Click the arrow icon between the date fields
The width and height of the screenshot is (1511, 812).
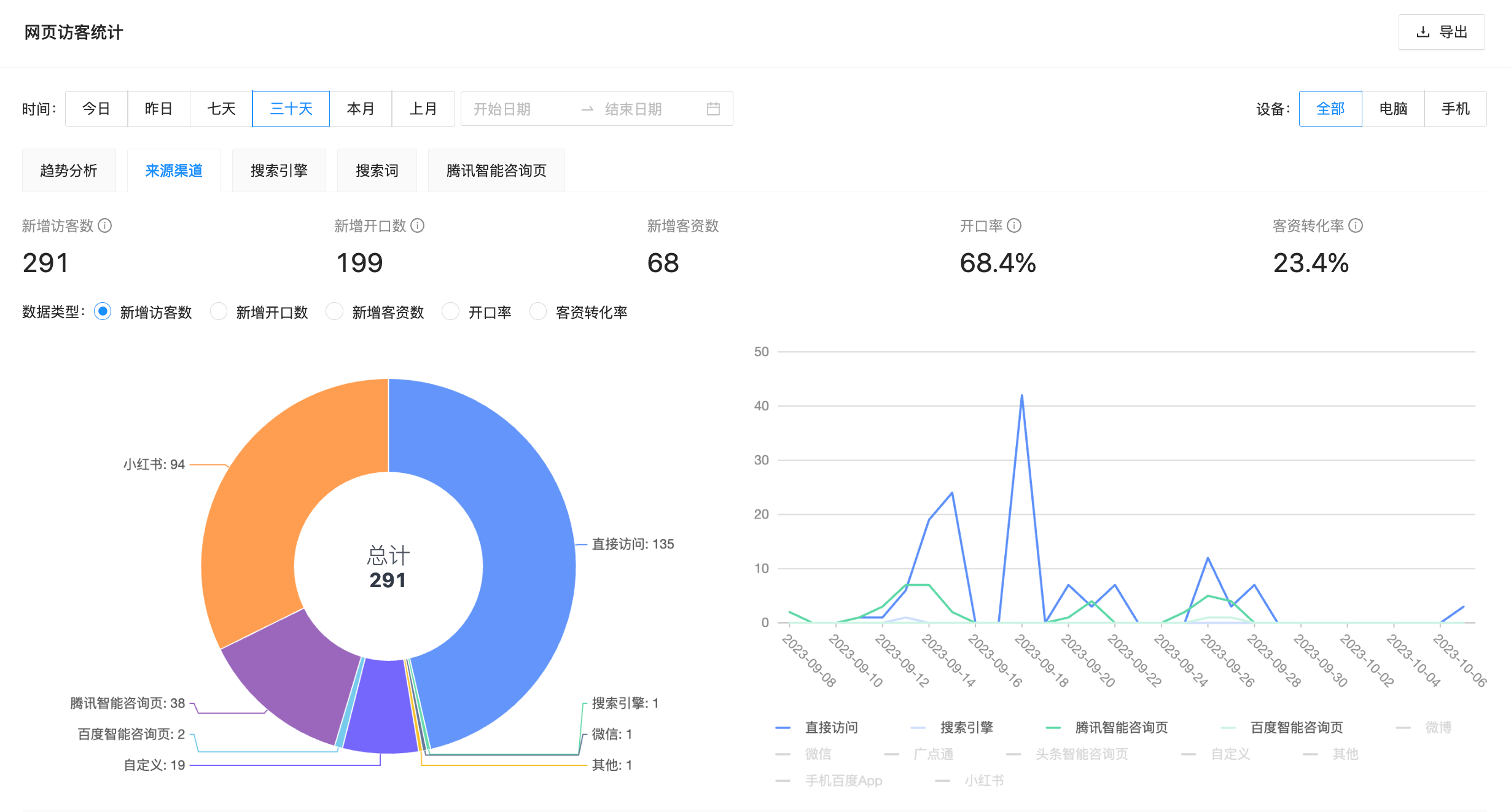[588, 109]
